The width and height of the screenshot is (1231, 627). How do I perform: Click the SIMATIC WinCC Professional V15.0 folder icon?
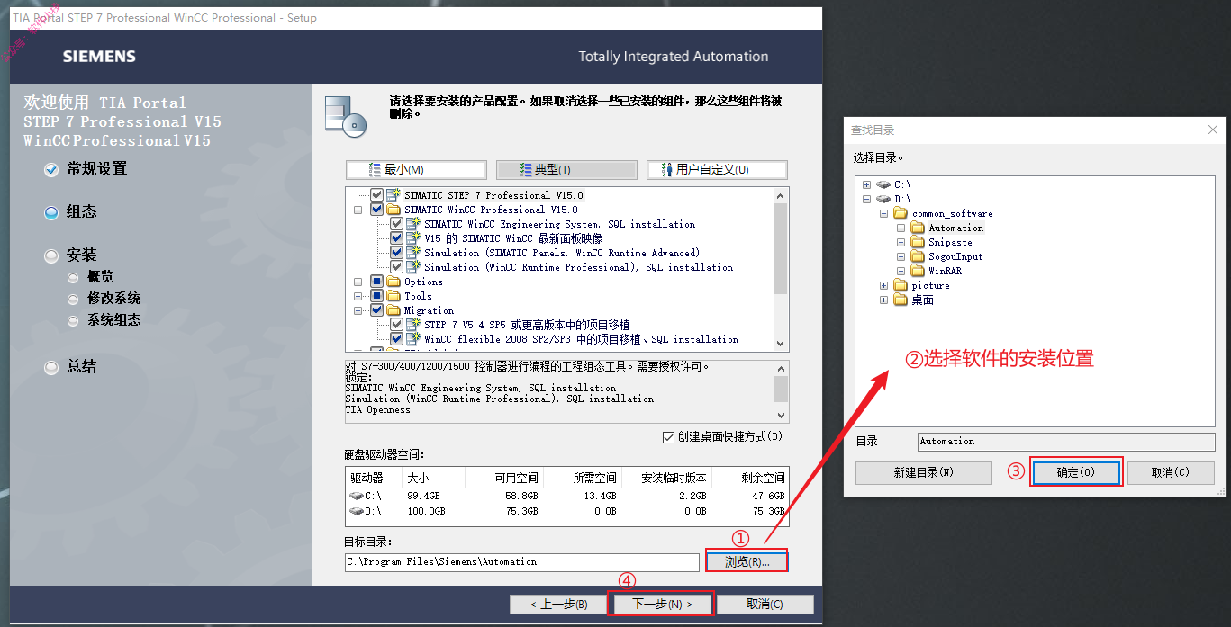(393, 210)
